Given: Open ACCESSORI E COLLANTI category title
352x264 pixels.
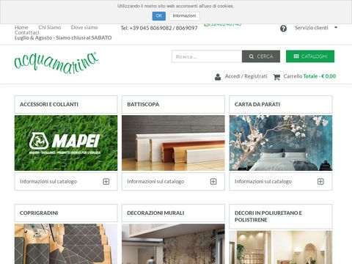Looking at the screenshot, I should 49,104.
